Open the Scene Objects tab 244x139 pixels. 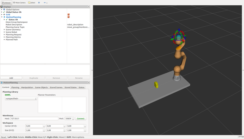click(41, 87)
